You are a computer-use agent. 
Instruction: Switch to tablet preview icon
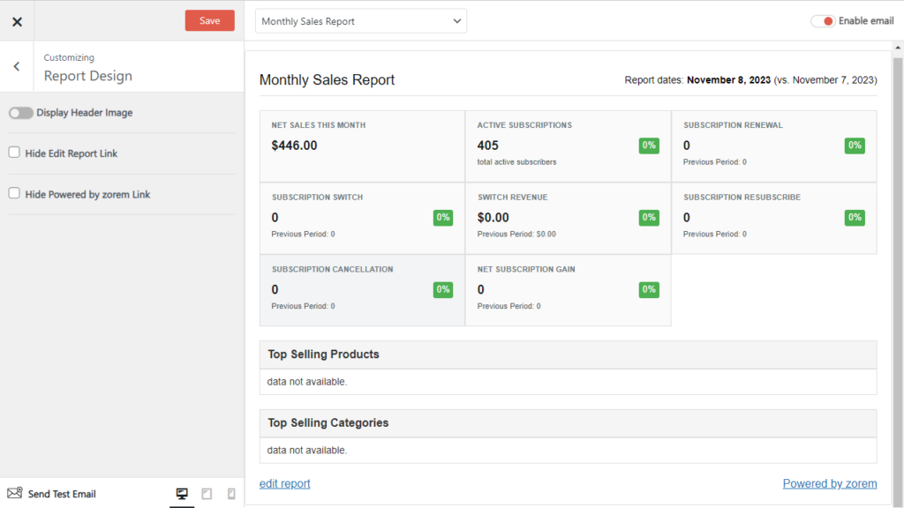coord(207,494)
